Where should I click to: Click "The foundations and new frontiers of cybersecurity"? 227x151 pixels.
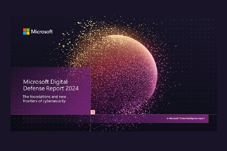coord(44,99)
